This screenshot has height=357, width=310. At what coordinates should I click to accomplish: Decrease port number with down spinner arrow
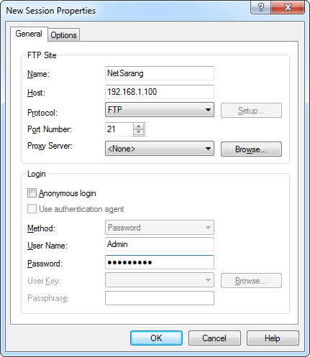(139, 132)
